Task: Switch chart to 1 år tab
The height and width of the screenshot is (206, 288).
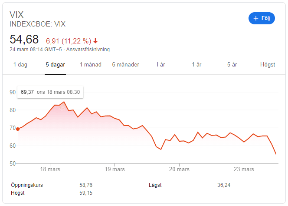Action: tap(196, 65)
